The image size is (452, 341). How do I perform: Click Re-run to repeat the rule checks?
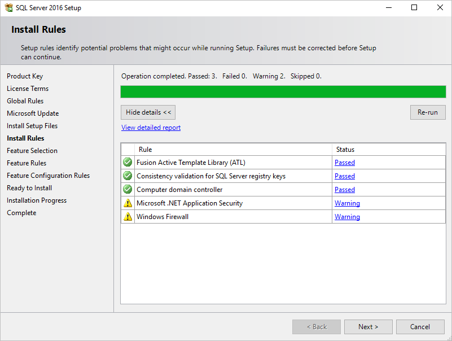tap(427, 112)
